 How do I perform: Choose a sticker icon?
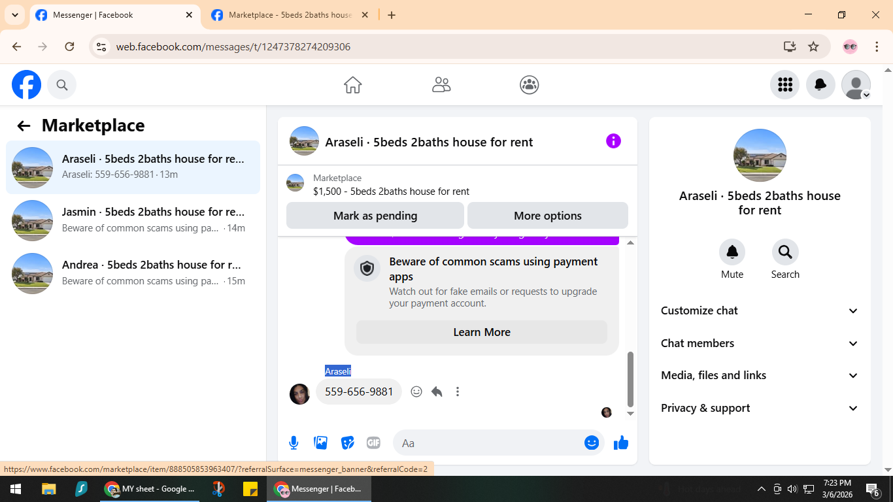pyautogui.click(x=347, y=443)
